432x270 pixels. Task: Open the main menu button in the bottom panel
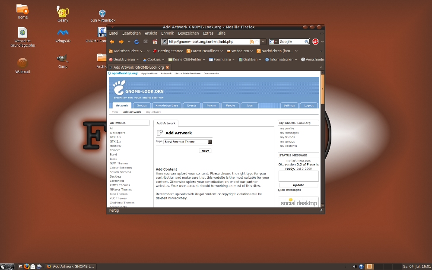pos(7,267)
